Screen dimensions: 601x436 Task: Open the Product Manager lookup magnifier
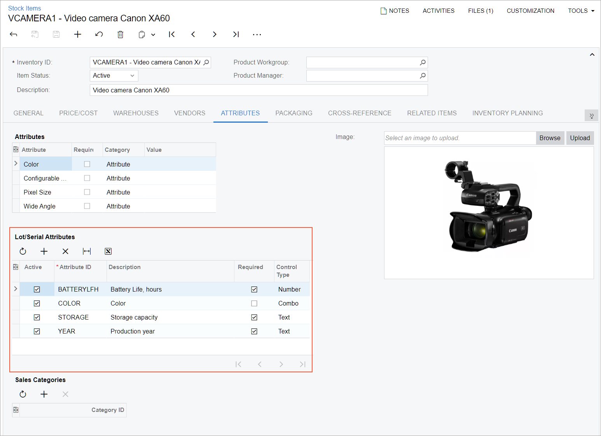click(x=423, y=75)
